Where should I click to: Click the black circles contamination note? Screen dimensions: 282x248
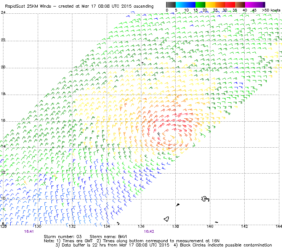(x=223, y=245)
